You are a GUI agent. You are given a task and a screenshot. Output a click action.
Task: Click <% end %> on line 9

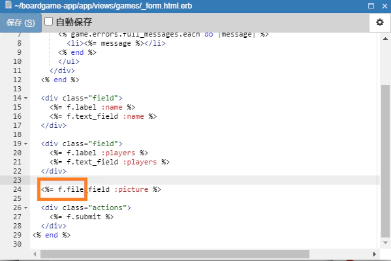[77, 52]
